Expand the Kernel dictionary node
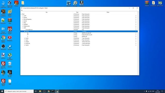 point(23,21)
